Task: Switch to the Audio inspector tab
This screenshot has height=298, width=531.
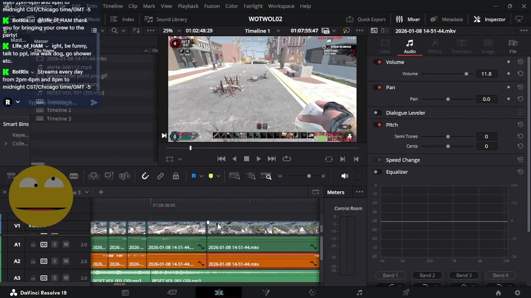Action: click(x=409, y=46)
